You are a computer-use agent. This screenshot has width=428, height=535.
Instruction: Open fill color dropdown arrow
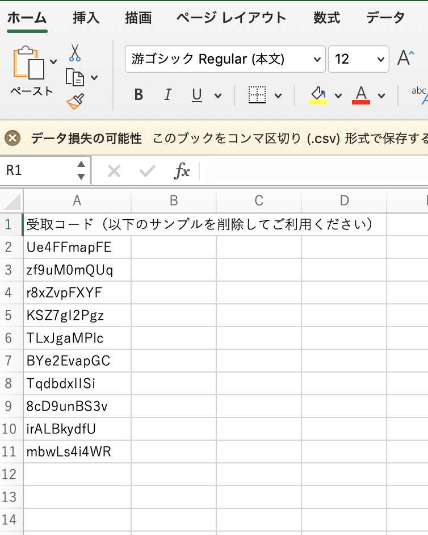338,96
